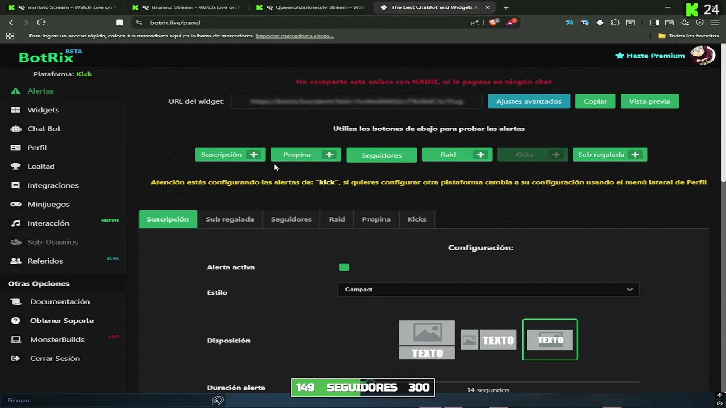Click the Hazte Premium link
The image size is (726, 408).
click(x=650, y=56)
